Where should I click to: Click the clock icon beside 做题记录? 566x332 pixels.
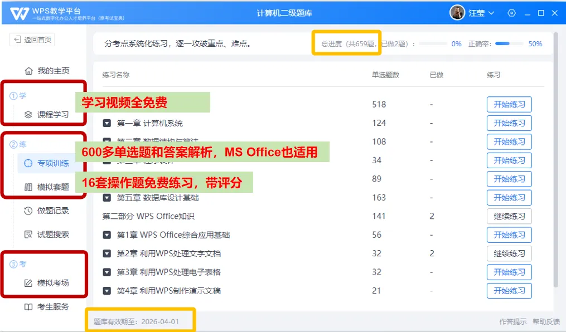tap(28, 211)
